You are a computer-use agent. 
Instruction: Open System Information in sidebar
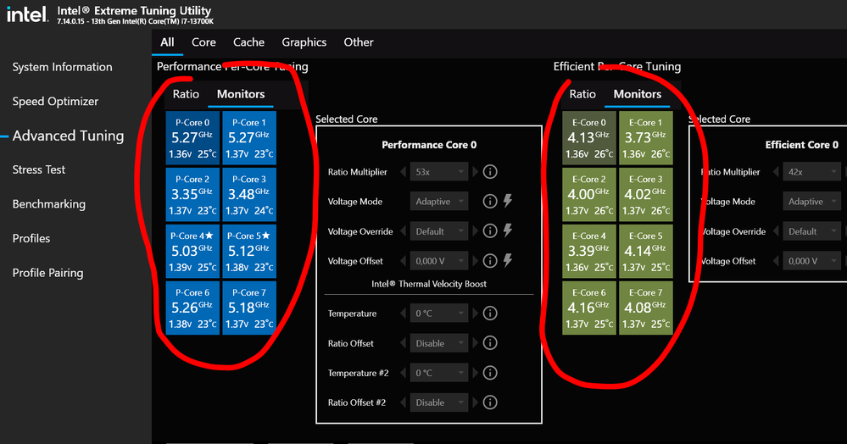point(62,67)
